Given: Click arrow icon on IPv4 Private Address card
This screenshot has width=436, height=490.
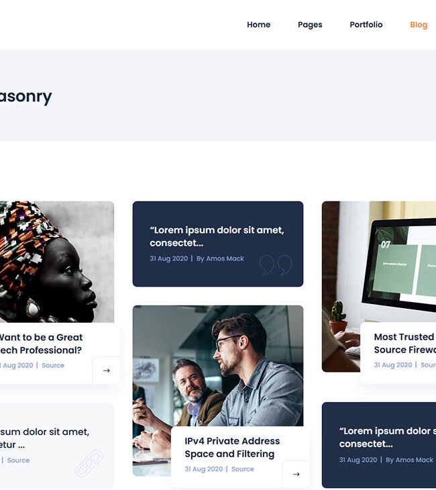Looking at the screenshot, I should coord(296,474).
